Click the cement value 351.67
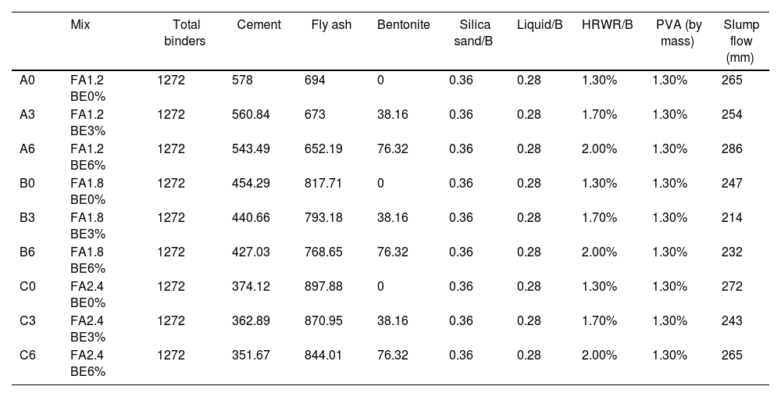This screenshot has height=397, width=781. point(251,355)
